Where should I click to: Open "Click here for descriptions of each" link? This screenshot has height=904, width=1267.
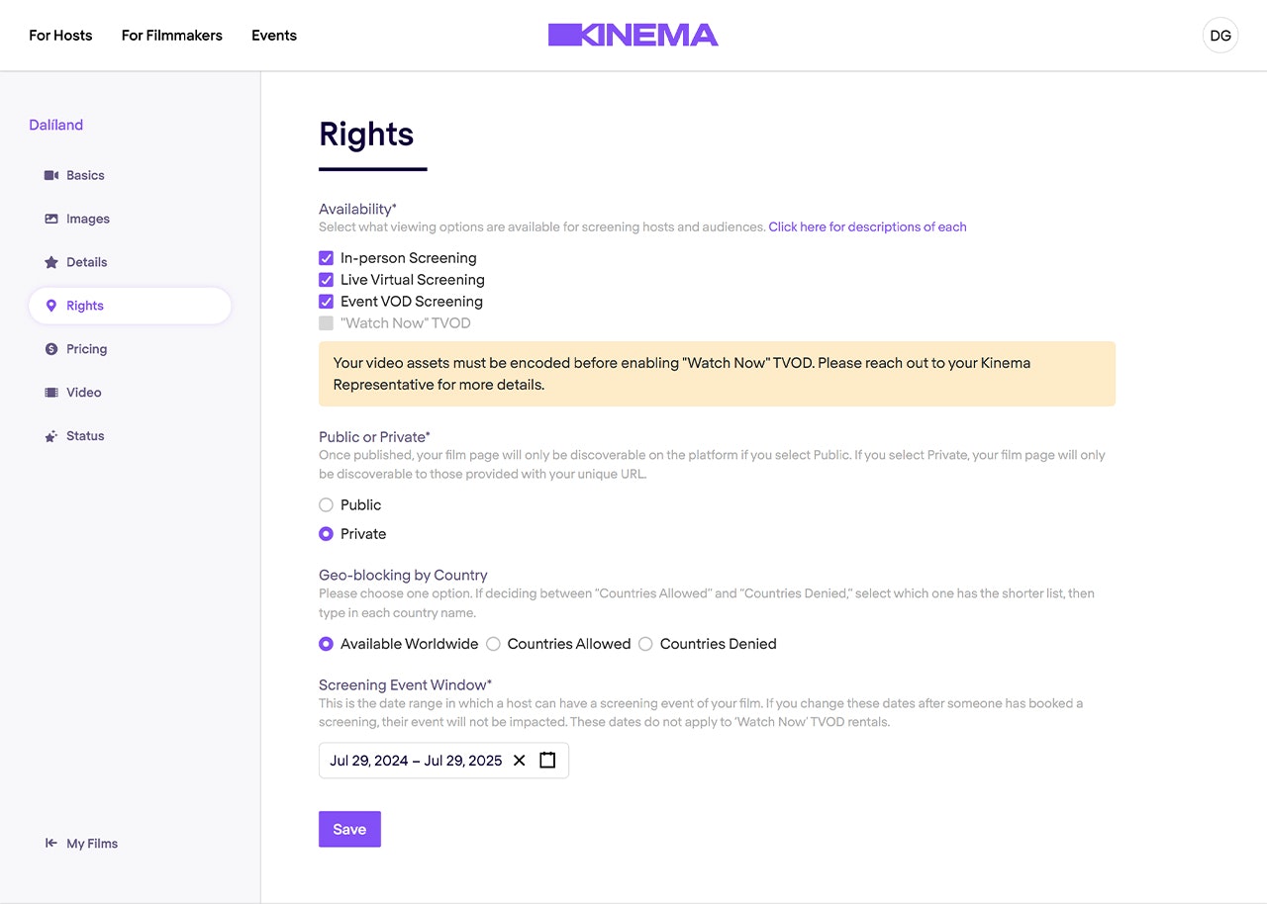click(868, 227)
